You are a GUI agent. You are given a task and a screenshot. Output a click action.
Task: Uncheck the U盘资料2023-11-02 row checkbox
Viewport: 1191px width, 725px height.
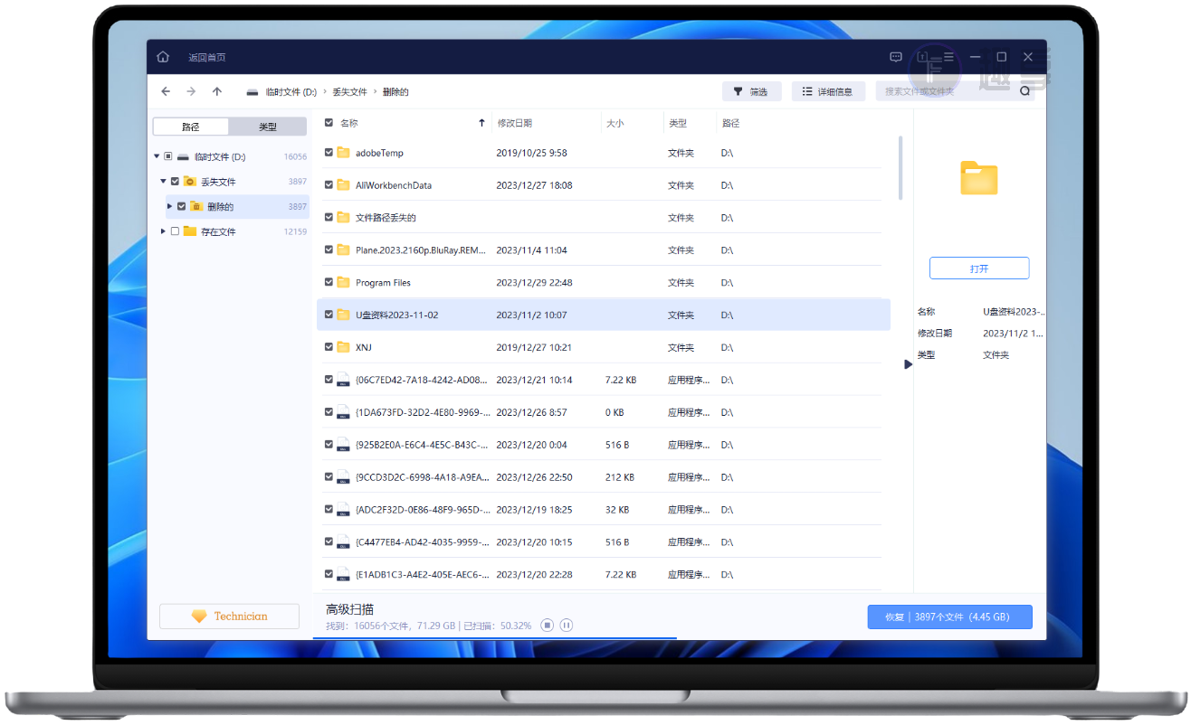[x=329, y=315]
